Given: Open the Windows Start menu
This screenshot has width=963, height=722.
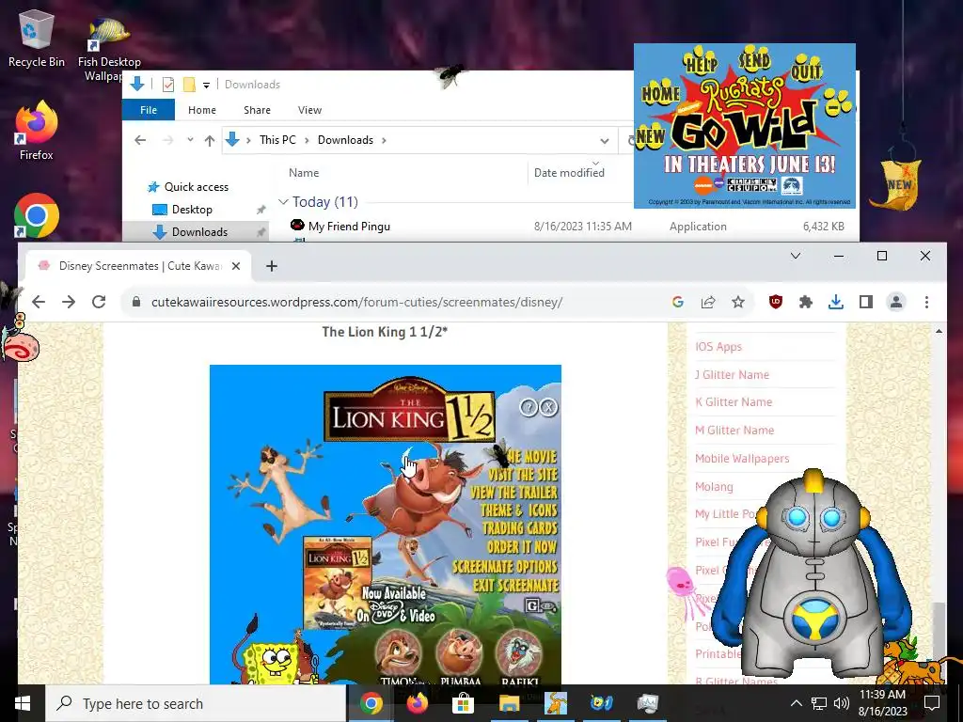Looking at the screenshot, I should tap(23, 703).
